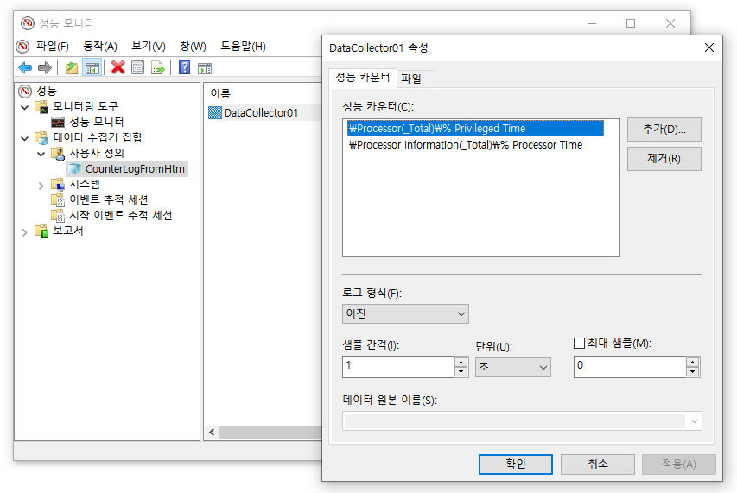The width and height of the screenshot is (737, 493).
Task: Select 성능 모니터 under 모니터링 도구
Action: click(97, 122)
